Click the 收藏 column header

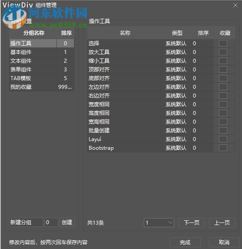pos(225,33)
